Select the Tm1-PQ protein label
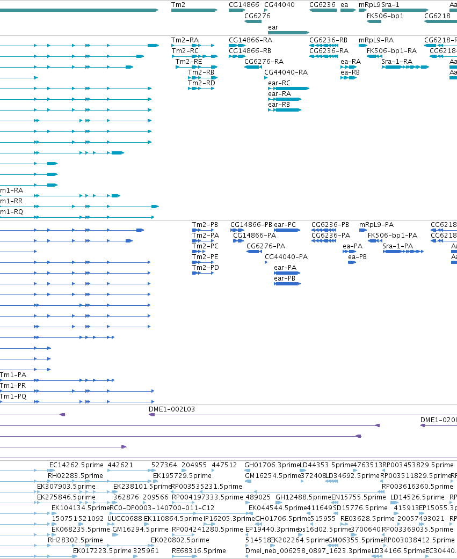457x559 pixels. tap(13, 396)
